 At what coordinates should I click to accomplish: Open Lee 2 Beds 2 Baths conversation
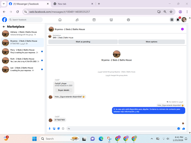[x=23, y=69]
